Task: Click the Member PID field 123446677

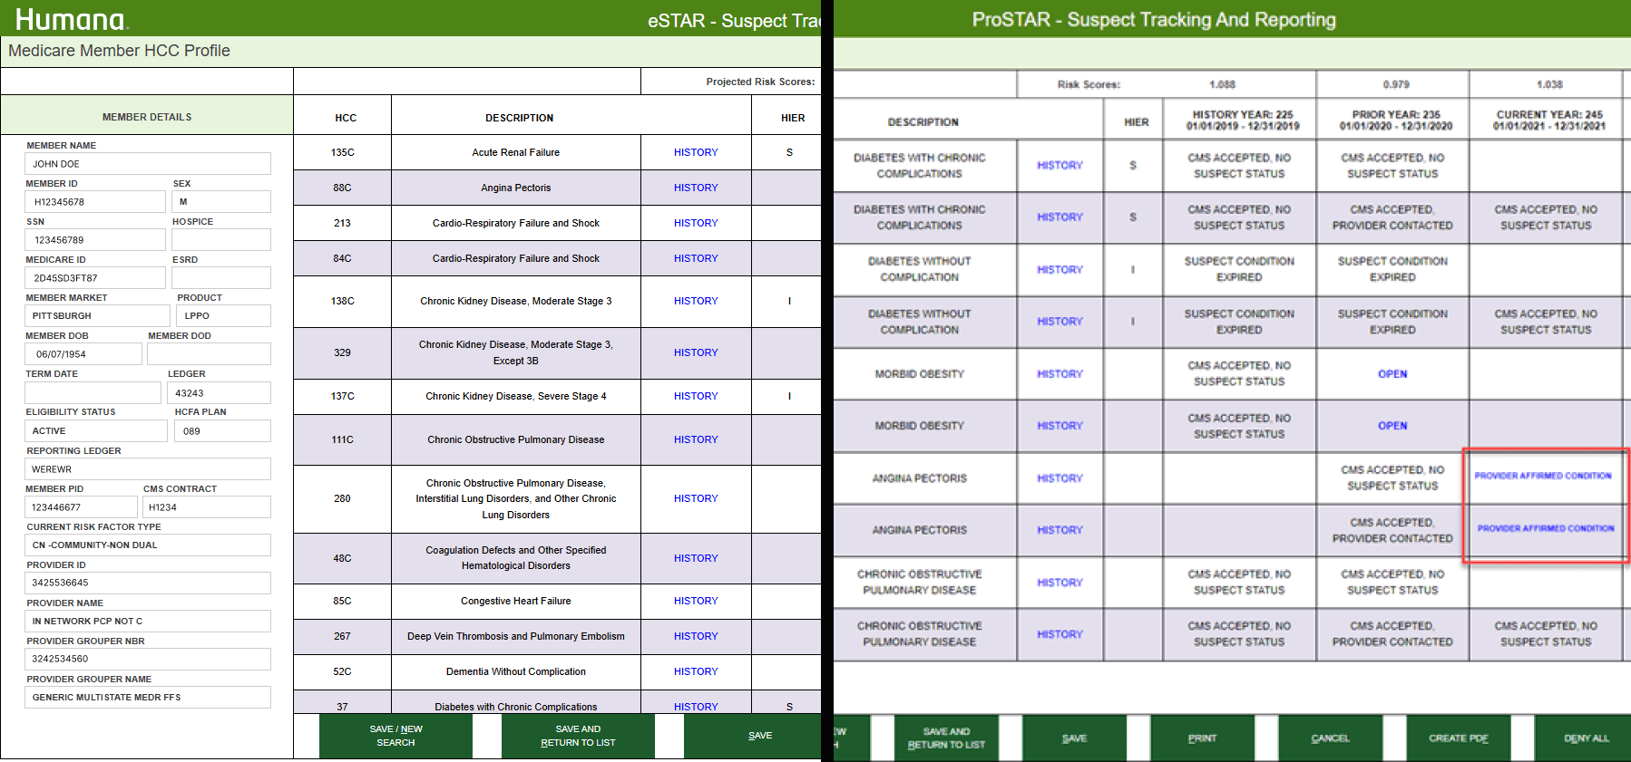Action: point(81,507)
